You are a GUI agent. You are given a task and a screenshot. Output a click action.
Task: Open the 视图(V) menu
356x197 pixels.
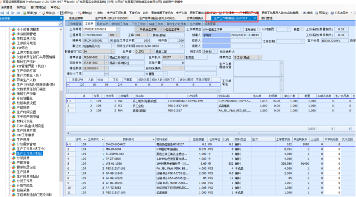(21, 7)
